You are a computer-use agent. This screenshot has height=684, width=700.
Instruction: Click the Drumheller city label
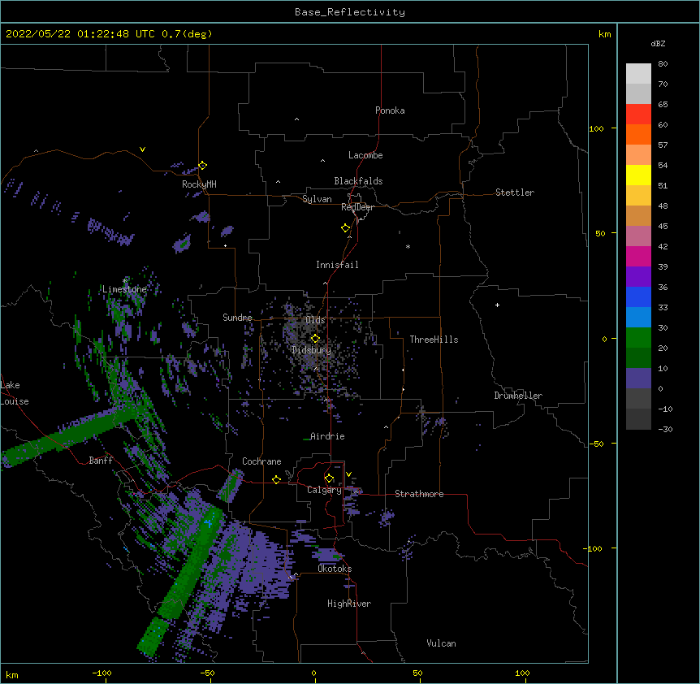point(518,396)
